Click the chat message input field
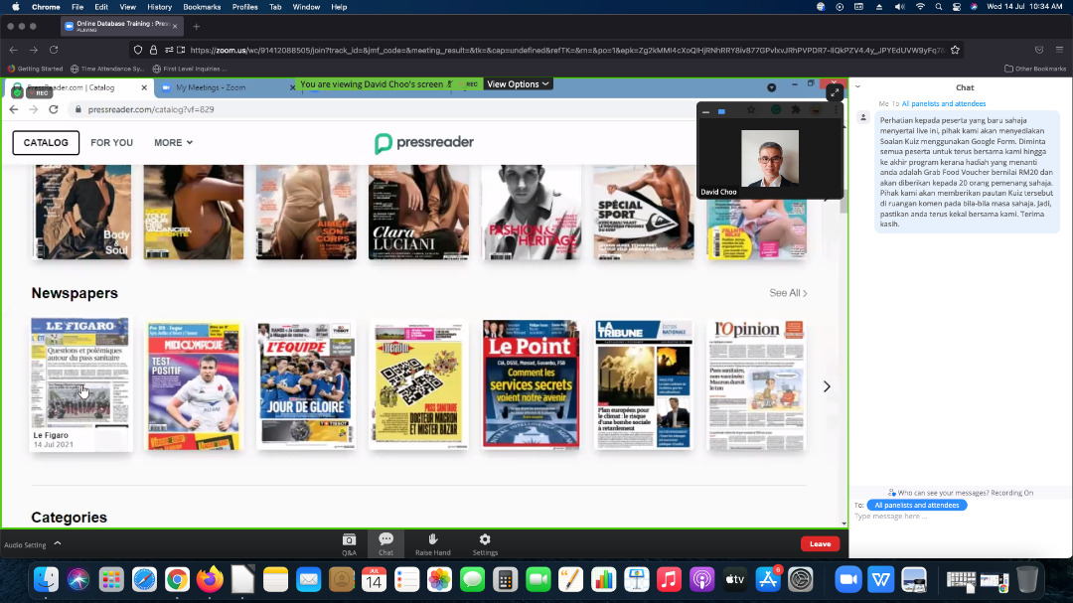1073x603 pixels. (x=958, y=516)
